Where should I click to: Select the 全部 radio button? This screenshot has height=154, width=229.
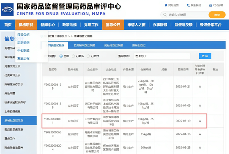61,56
